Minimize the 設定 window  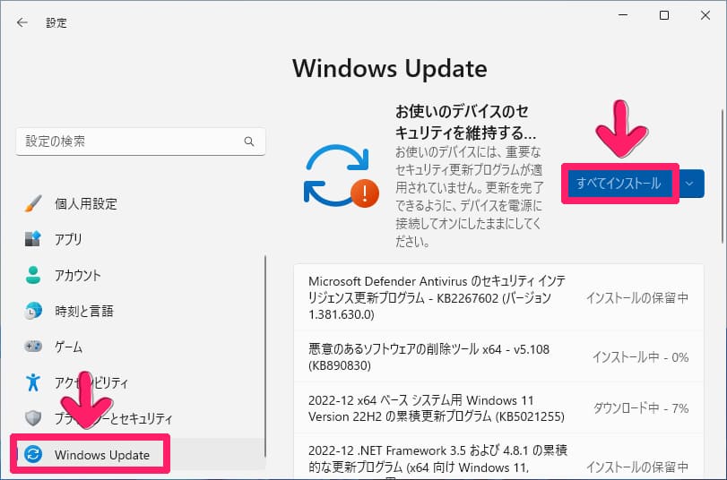click(x=623, y=15)
